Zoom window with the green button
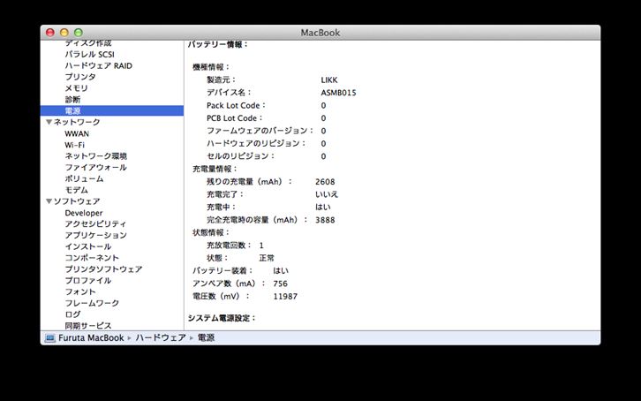Viewport: 641px width, 401px height. (x=79, y=33)
